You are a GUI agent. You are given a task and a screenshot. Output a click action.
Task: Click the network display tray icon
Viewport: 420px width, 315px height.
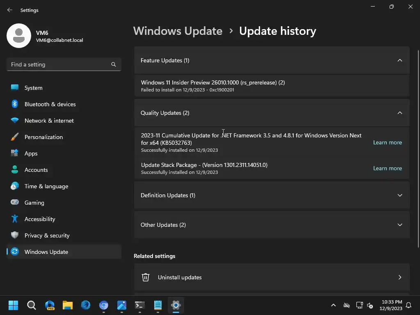coord(359,305)
